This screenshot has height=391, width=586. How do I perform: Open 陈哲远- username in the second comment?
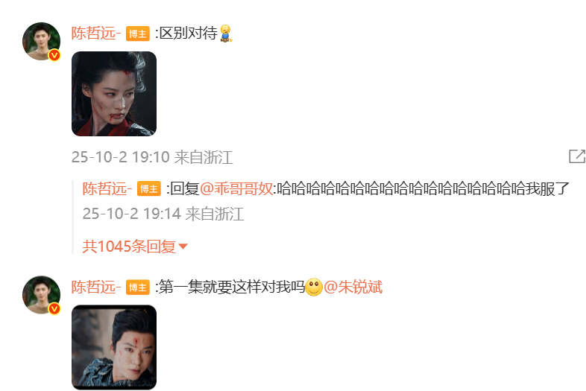[96, 287]
